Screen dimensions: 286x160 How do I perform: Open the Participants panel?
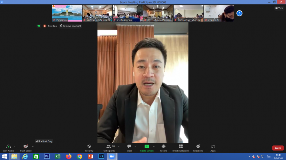coord(109,148)
